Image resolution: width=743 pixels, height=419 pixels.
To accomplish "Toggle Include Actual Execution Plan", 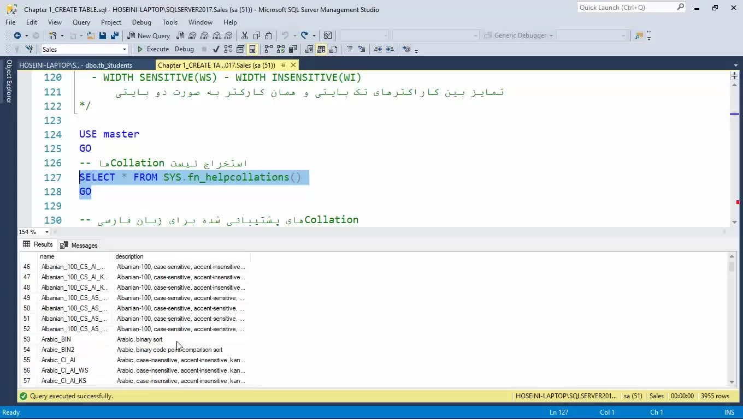I will tap(268, 49).
